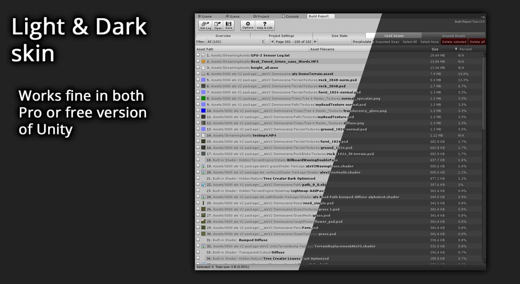Image resolution: width=520 pixels, height=284 pixels.
Task: Open the Filter All (102) dropdown
Action: [230, 42]
